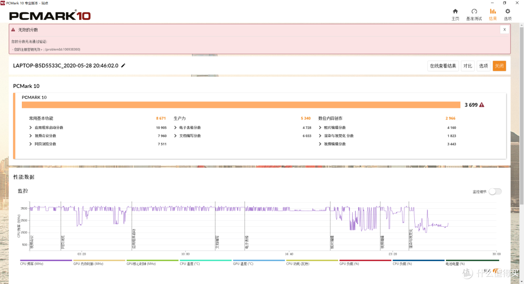524x284 pixels.
Task: Open the Benchmarks (基准测试) gauge icon
Action: click(x=474, y=11)
